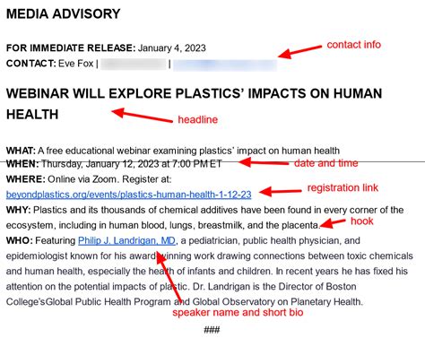This screenshot has width=425, height=338.
Task: Click the 'speaker name and short bio' annotation
Action: (x=238, y=313)
